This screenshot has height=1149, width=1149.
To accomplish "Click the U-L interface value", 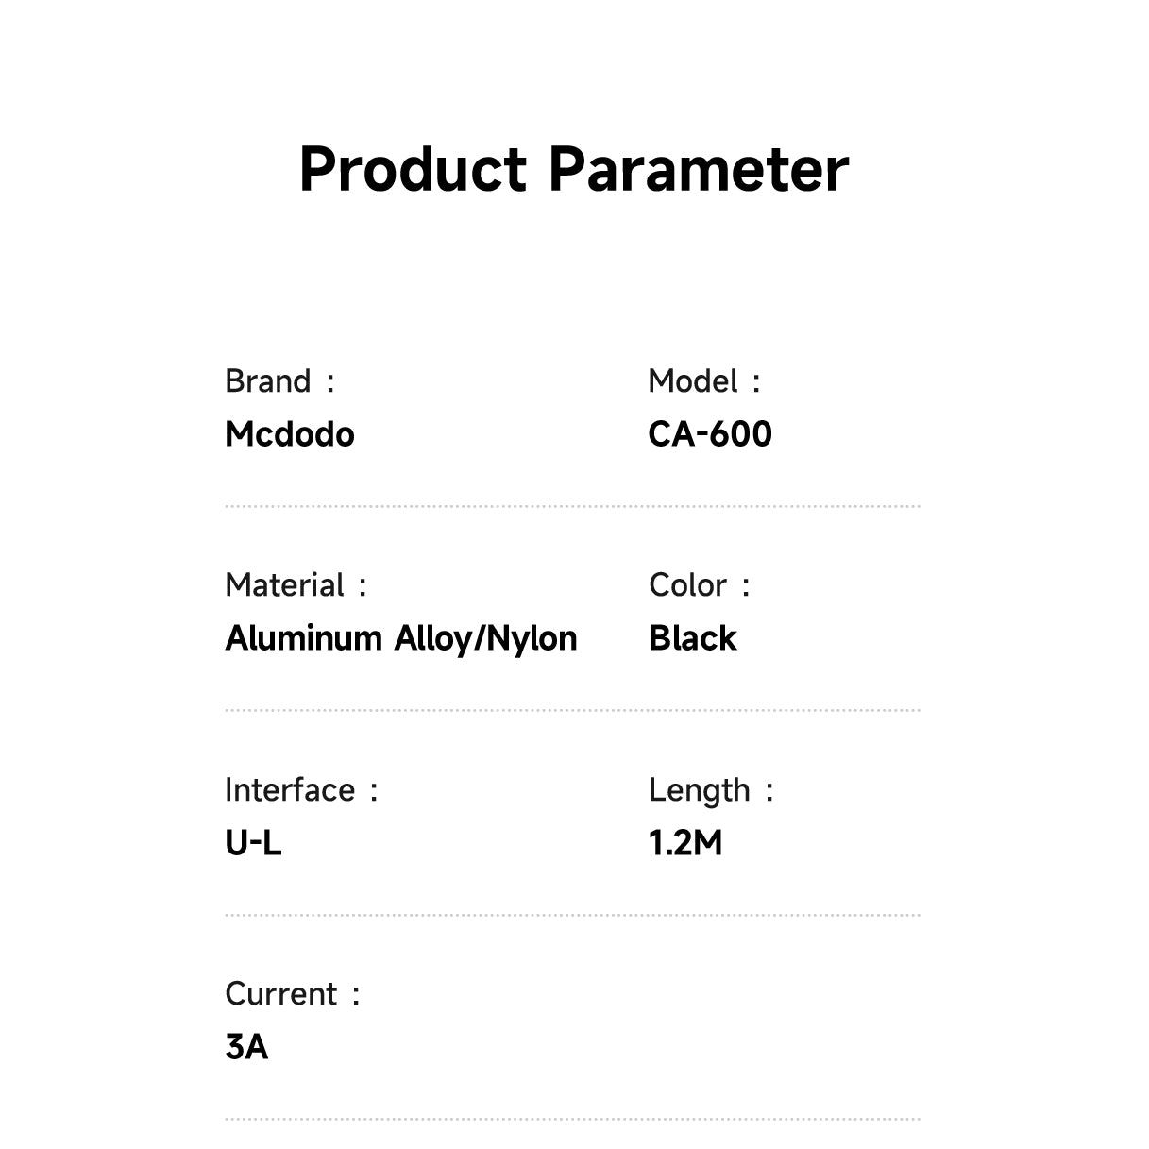I will pos(253,843).
